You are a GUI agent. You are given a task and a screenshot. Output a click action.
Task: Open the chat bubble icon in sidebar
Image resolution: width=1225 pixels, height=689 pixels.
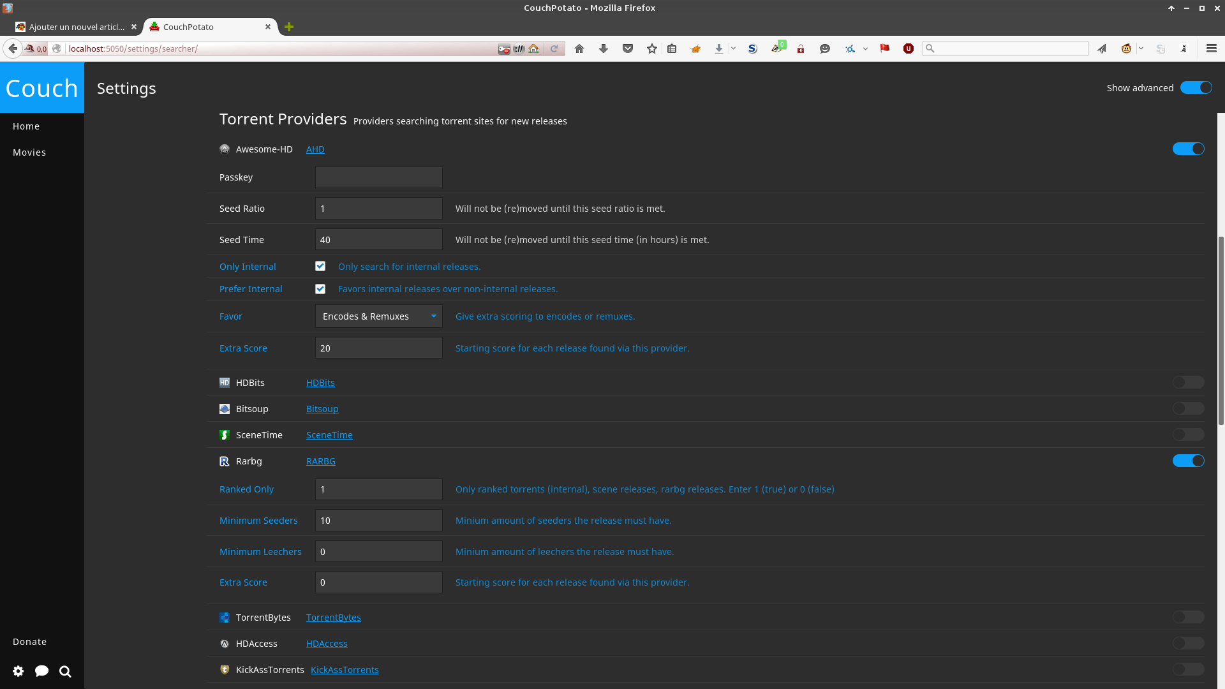pyautogui.click(x=42, y=671)
